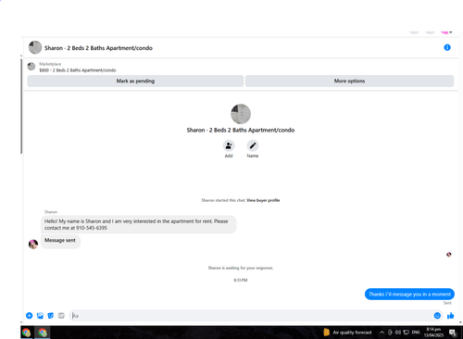Click the Thanks I'll message you bubble

409,295
